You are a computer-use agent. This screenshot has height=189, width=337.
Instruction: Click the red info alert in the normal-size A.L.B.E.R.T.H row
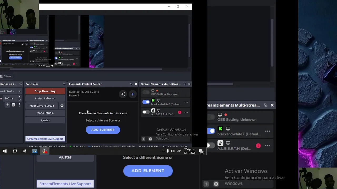pyautogui.click(x=180, y=112)
